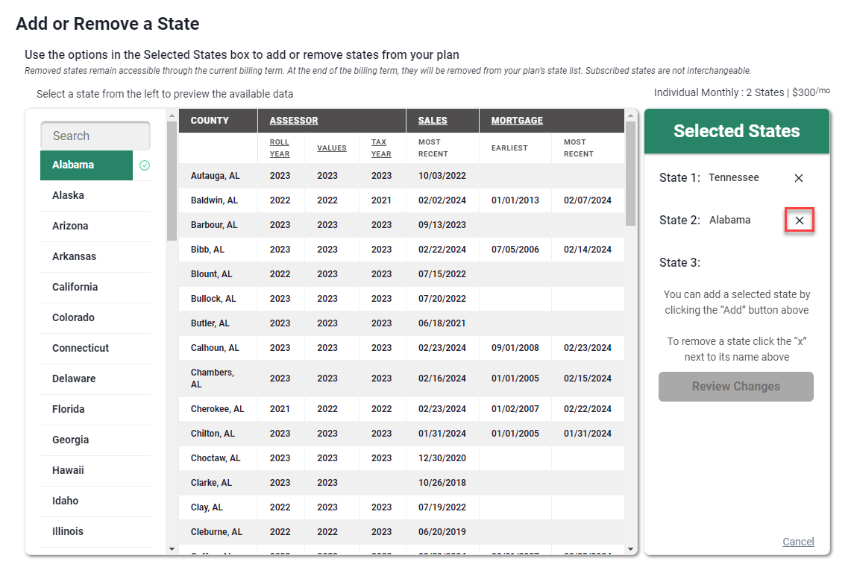The image size is (854, 570).
Task: Open the Sales column header link
Action: pos(433,121)
